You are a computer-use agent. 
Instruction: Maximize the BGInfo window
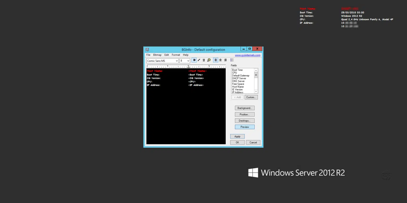pyautogui.click(x=249, y=49)
